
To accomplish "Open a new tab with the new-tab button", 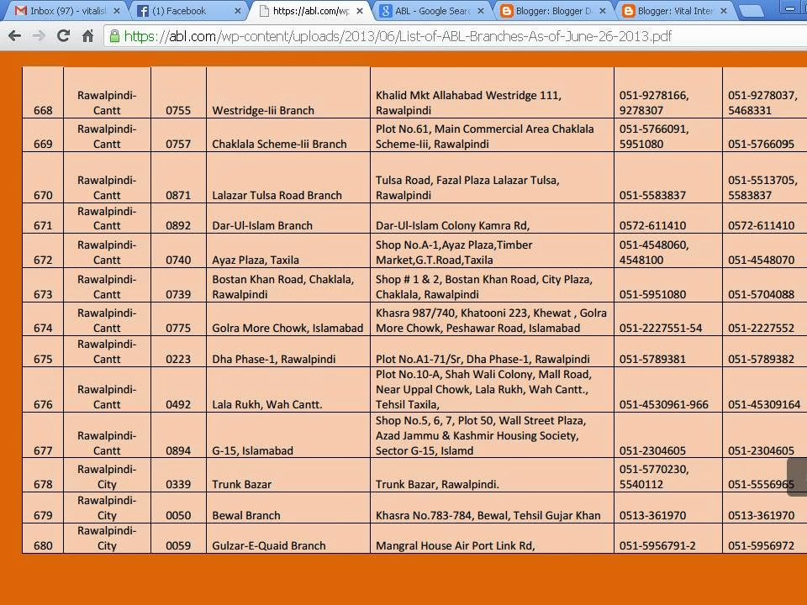I will [x=751, y=11].
